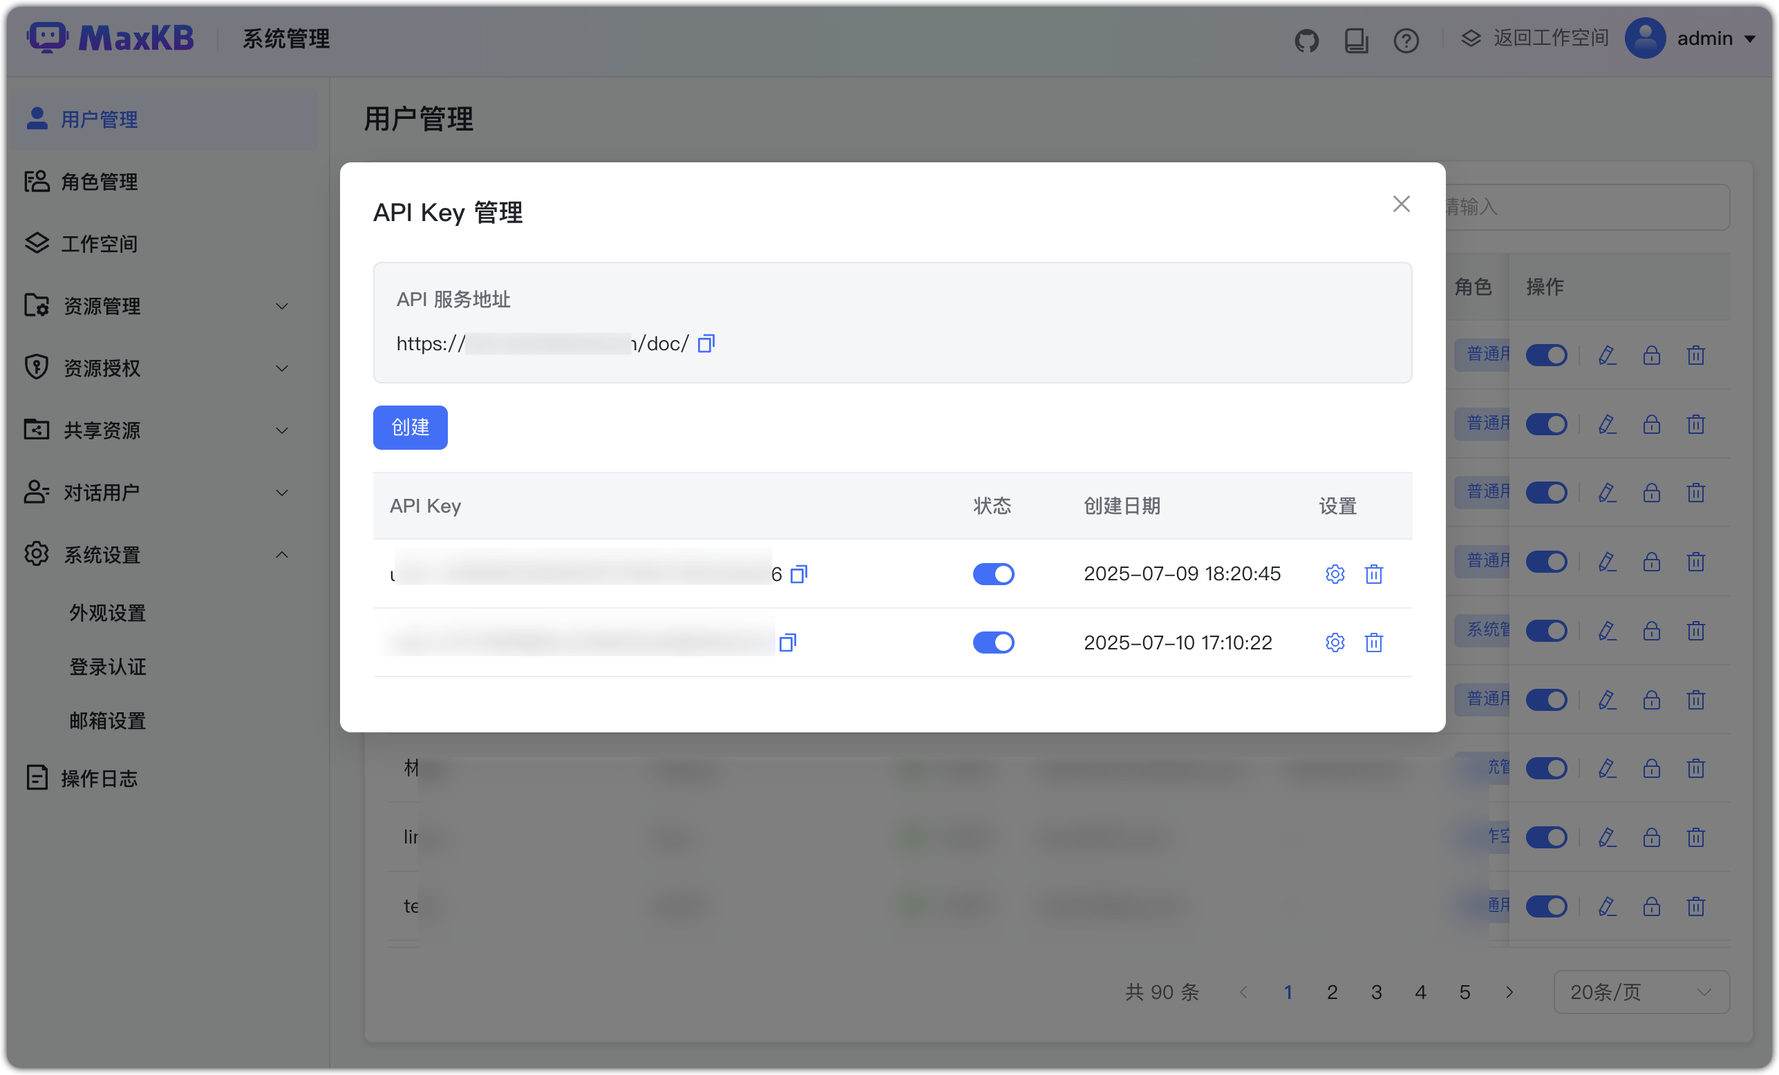Viewport: 1779px width, 1075px height.
Task: Toggle enable switch in the 系统管 role row
Action: (x=1546, y=631)
